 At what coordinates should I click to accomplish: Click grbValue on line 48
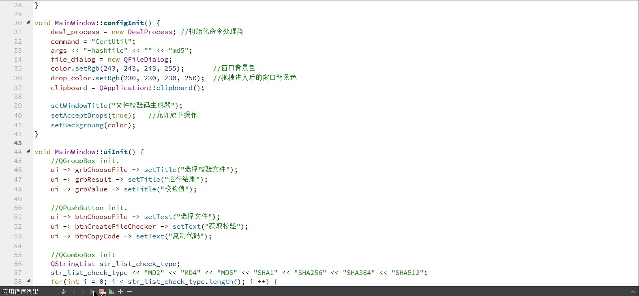click(x=91, y=189)
